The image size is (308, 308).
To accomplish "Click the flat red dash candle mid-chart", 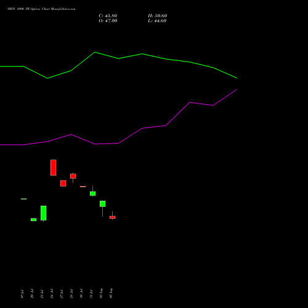I will click(83, 187).
